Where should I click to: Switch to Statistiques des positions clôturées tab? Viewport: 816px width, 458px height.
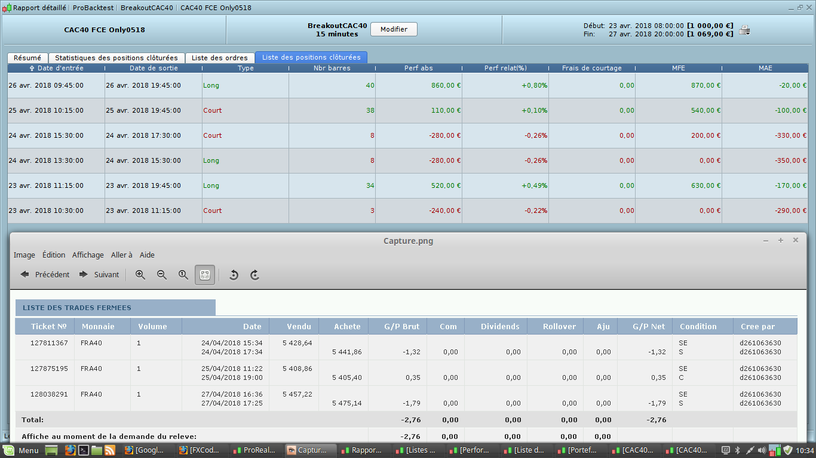116,58
